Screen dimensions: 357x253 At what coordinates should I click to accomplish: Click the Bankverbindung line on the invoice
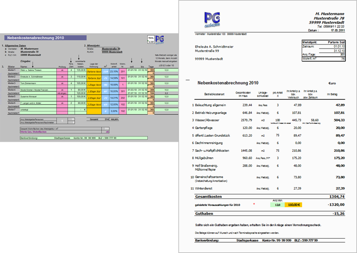(270, 240)
